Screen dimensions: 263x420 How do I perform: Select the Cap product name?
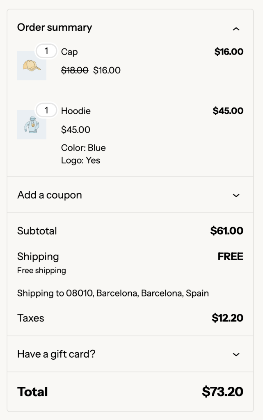(x=69, y=52)
